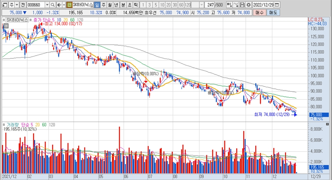Click the 매수 buy button
The width and height of the screenshot is (332, 180).
pos(259,12)
